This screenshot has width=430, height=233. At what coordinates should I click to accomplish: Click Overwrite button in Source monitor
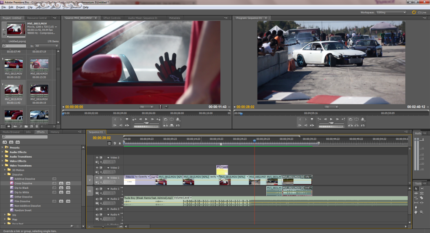[x=172, y=125]
